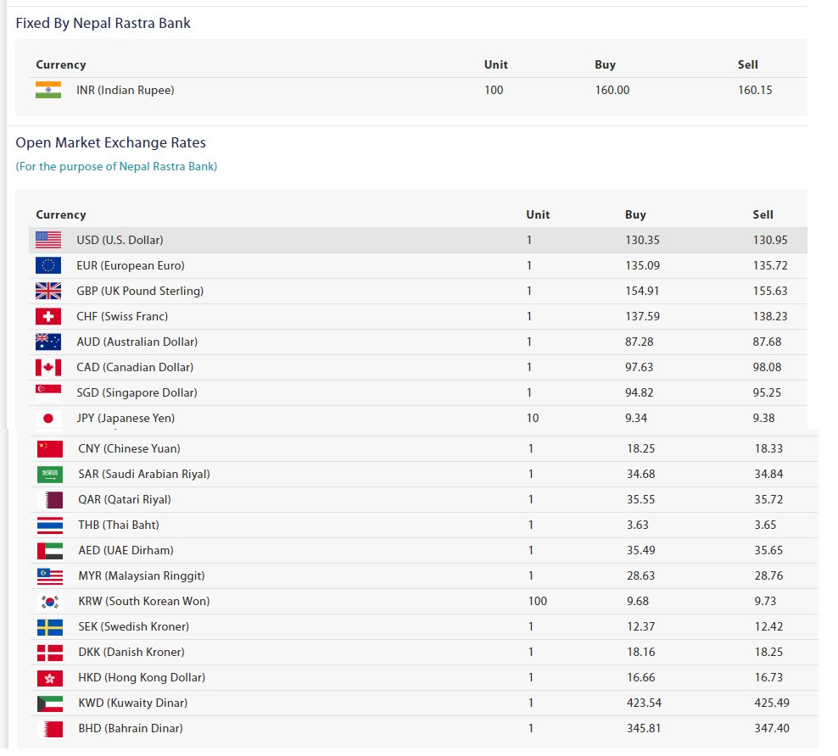
Task: Click the Canadian flag icon for CAD
Action: pos(48,367)
